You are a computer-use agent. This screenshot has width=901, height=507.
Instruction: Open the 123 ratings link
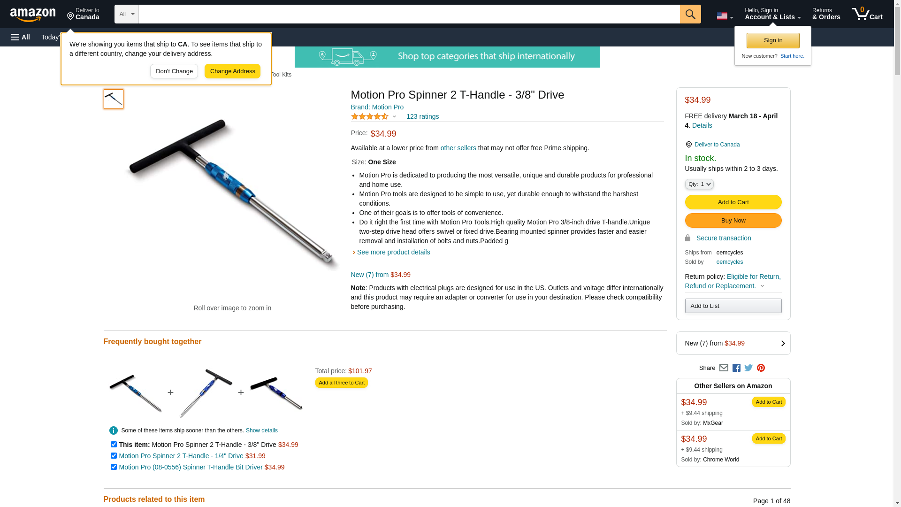click(x=422, y=116)
